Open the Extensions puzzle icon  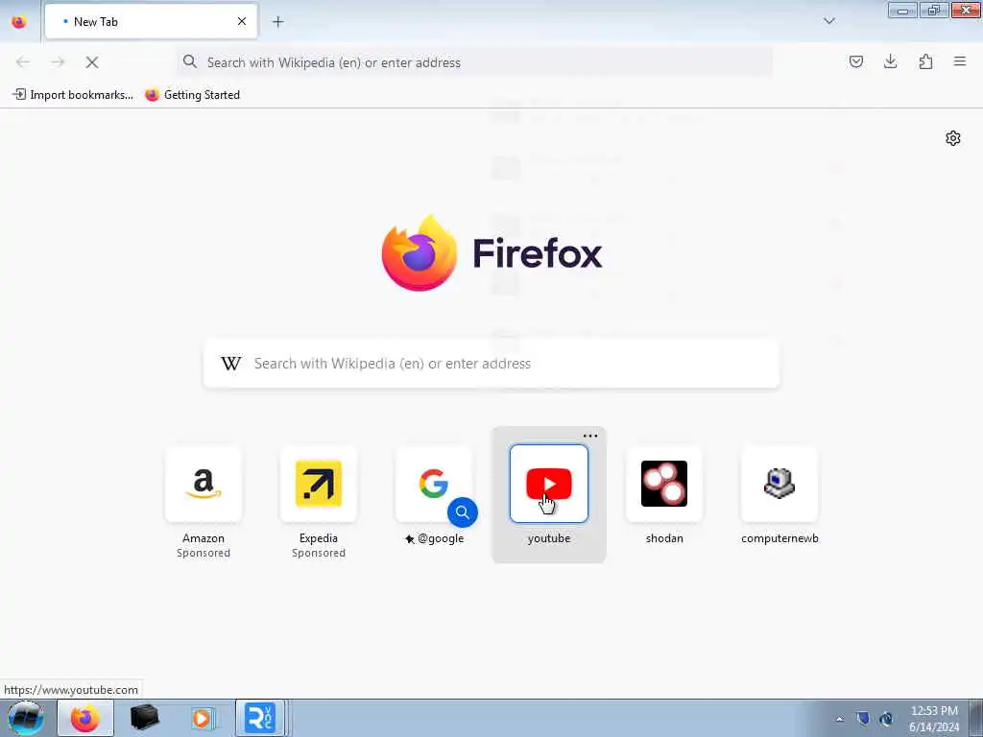pos(925,61)
